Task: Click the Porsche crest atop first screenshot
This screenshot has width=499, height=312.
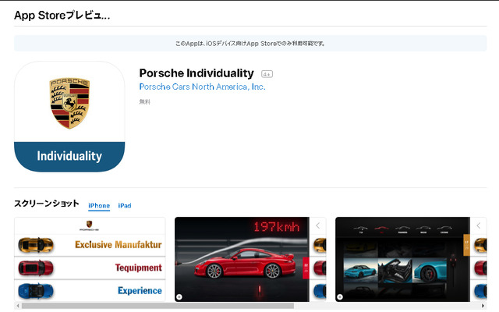Action: pos(90,225)
